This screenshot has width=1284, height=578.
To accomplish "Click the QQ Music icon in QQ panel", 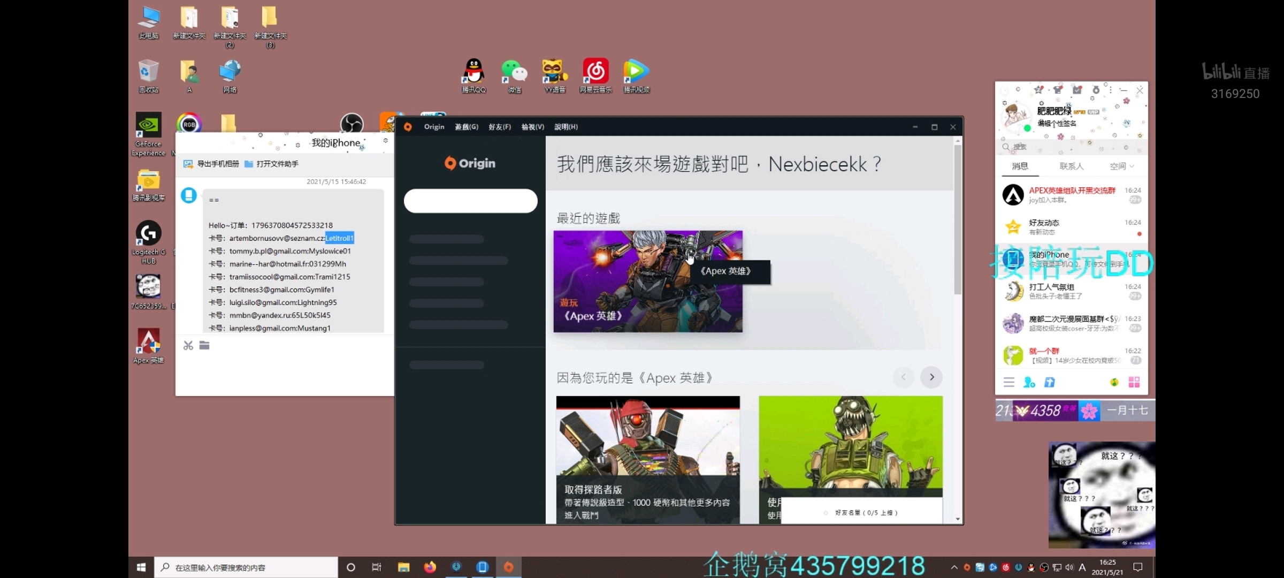I will [x=1114, y=383].
